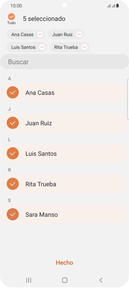Tap the home navigation icon
Viewport: 129px width, 288px height.
[x=65, y=280]
